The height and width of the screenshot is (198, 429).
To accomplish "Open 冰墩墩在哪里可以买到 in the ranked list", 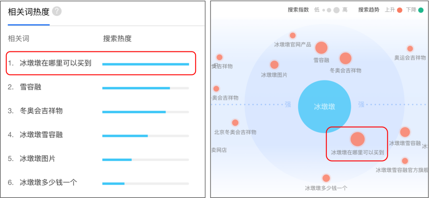I will tap(56, 63).
